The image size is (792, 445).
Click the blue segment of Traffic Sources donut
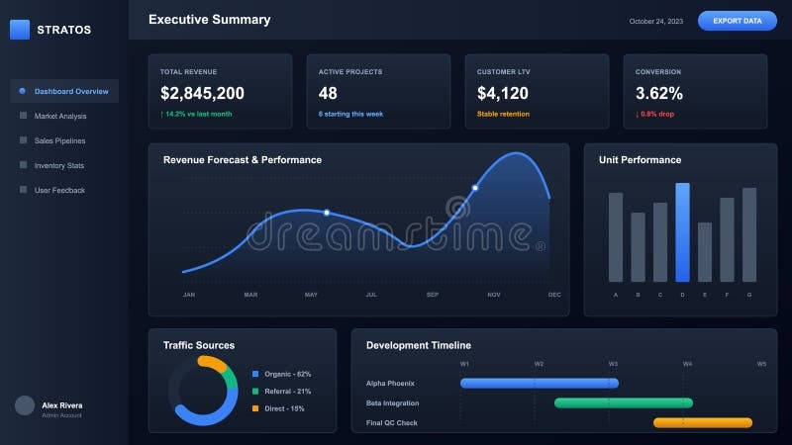pyautogui.click(x=210, y=417)
